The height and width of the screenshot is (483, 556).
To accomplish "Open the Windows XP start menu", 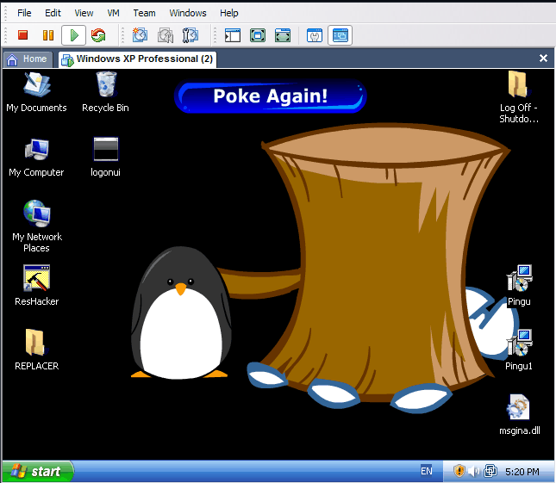I will (x=37, y=471).
